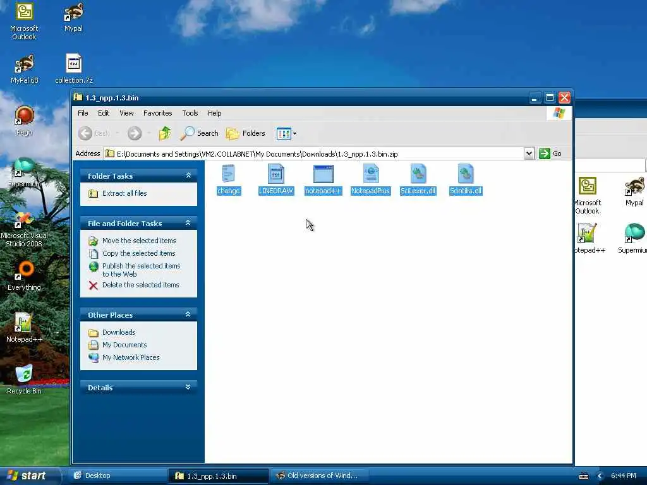Click the Back navigation arrow
Screen dimensions: 647x485
point(85,133)
